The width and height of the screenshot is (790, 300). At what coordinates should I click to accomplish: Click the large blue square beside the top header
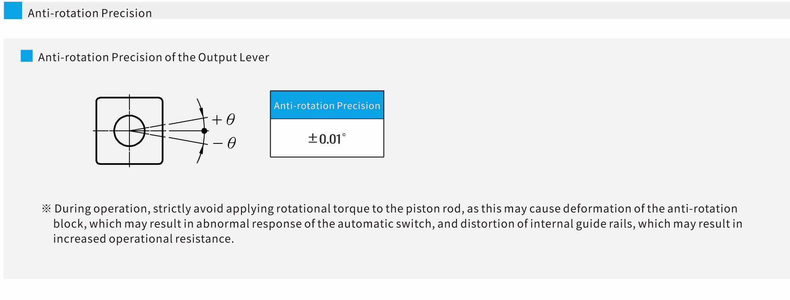click(x=13, y=10)
